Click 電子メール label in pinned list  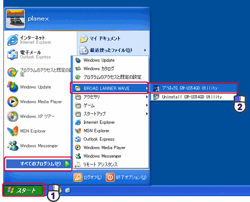30,52
